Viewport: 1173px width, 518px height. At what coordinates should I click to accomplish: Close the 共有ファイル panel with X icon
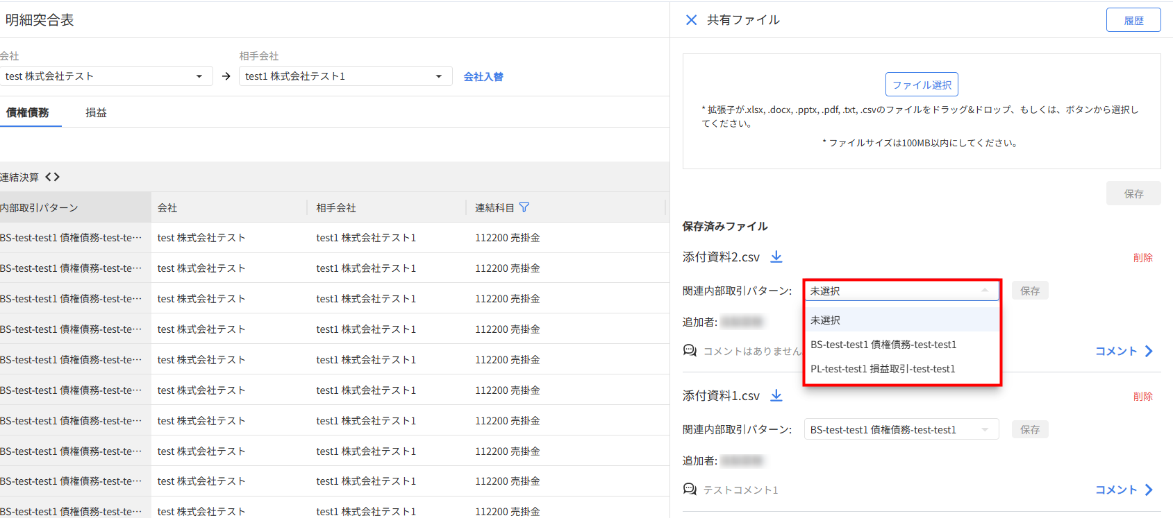pyautogui.click(x=691, y=20)
